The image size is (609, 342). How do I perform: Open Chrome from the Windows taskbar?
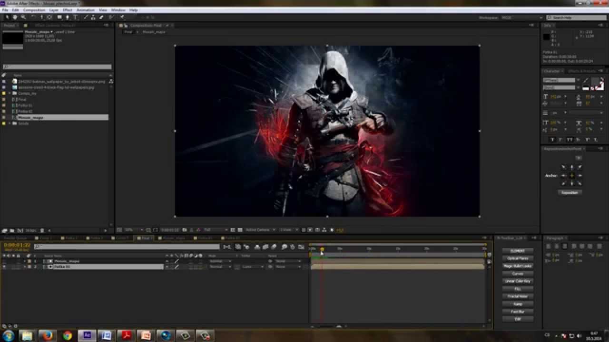[67, 335]
